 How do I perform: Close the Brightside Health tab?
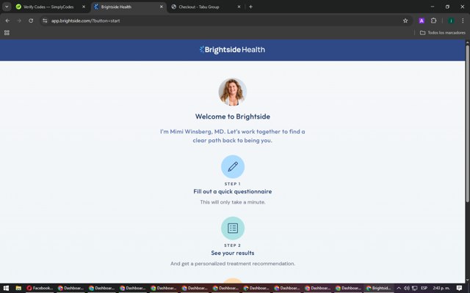[162, 7]
